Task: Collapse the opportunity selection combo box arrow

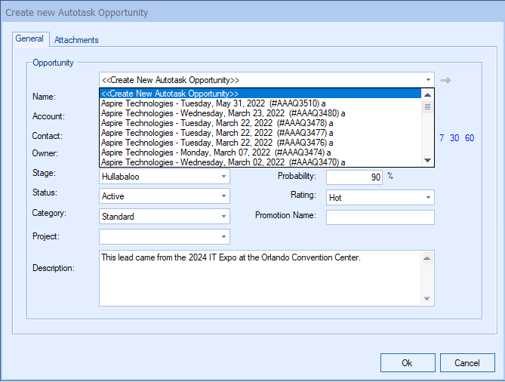Action: (x=428, y=80)
